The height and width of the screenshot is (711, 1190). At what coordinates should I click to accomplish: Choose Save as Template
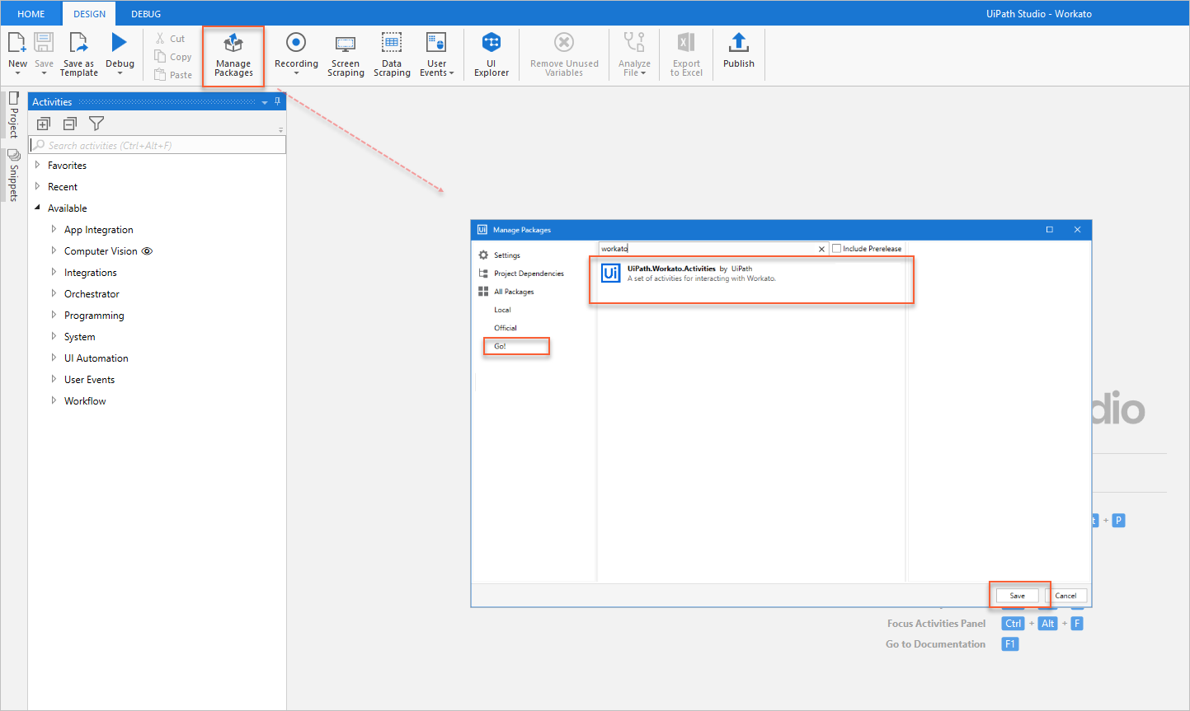click(78, 55)
